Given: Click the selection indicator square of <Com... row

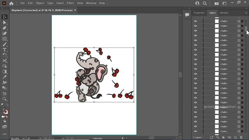Looking at the screenshot, I should pos(242,131).
